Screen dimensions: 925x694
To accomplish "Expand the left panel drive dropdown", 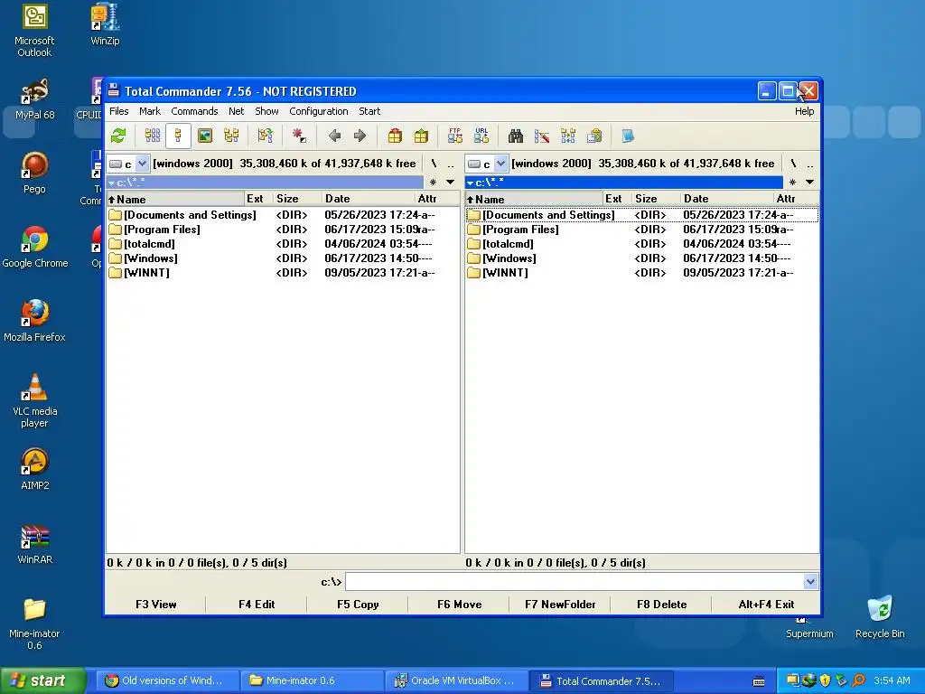I will [142, 164].
